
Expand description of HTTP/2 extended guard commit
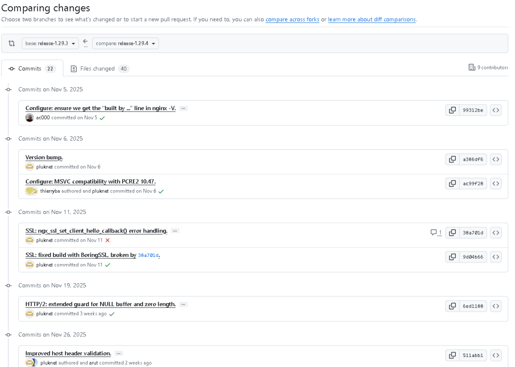point(183,304)
